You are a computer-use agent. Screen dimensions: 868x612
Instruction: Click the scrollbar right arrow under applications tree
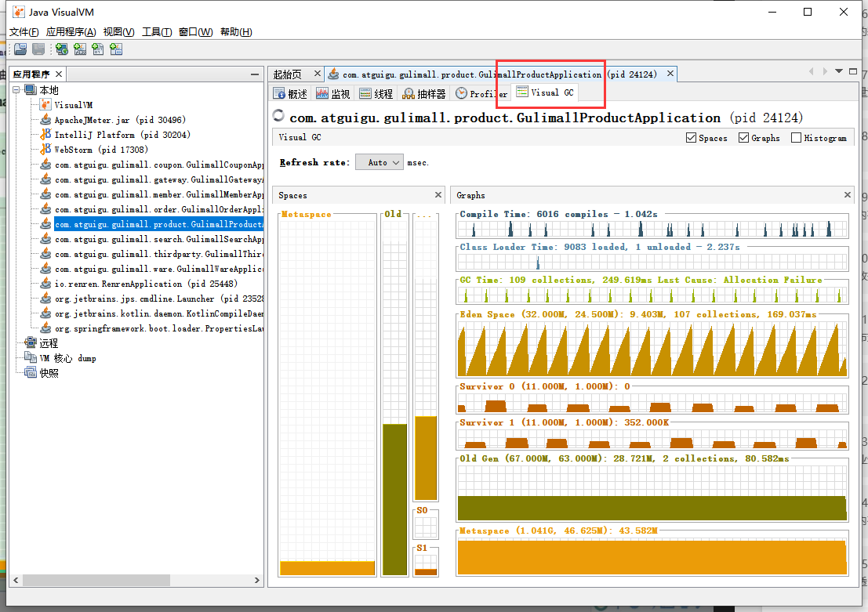(256, 580)
